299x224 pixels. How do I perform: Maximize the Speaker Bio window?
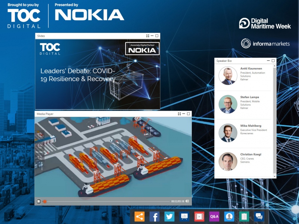[x=273, y=61]
